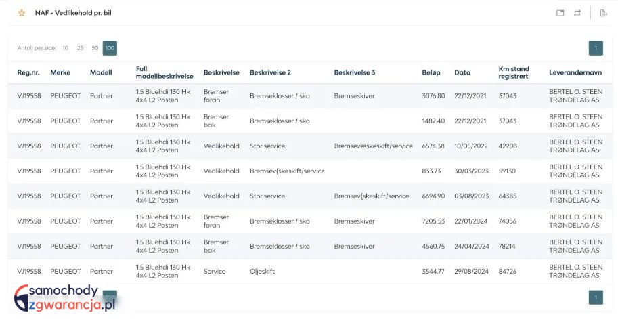Click date 24/04/2024
Image resolution: width=618 pixels, height=319 pixels.
point(472,246)
